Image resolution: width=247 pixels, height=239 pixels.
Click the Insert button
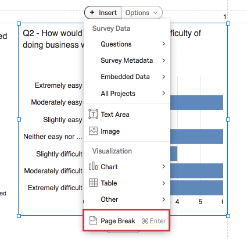coord(103,13)
